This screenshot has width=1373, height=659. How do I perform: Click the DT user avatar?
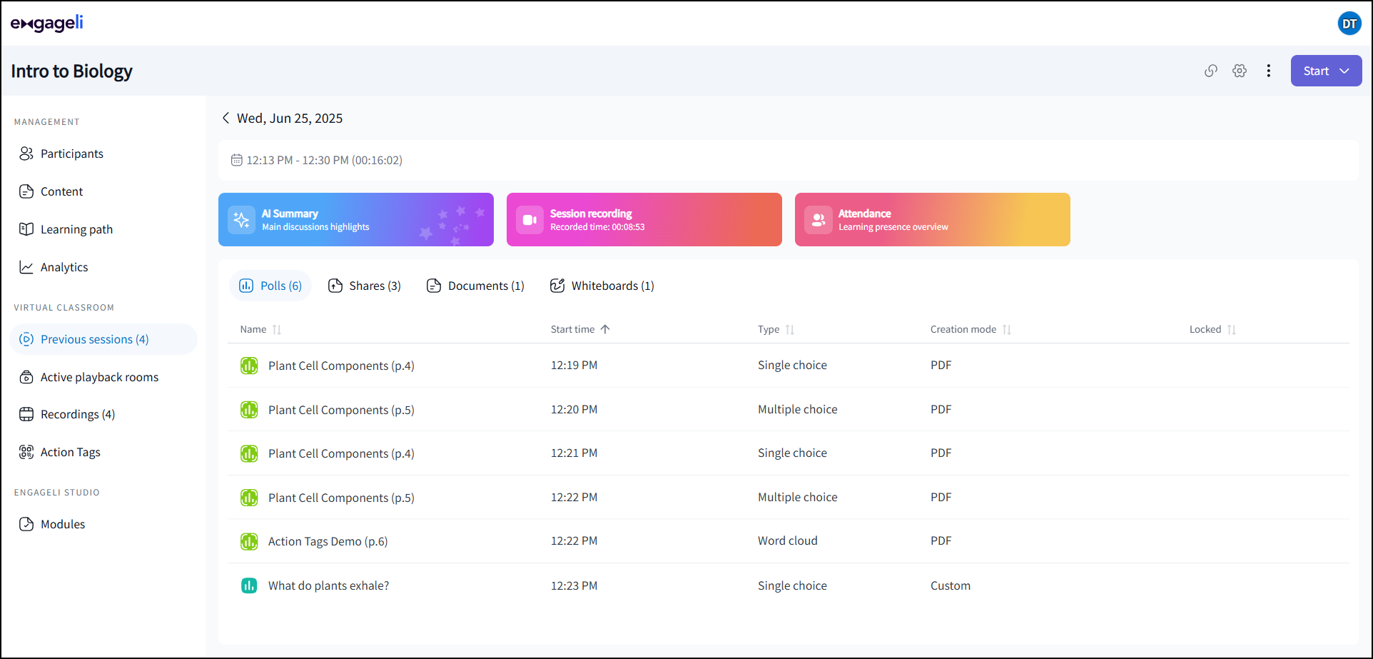tap(1349, 24)
